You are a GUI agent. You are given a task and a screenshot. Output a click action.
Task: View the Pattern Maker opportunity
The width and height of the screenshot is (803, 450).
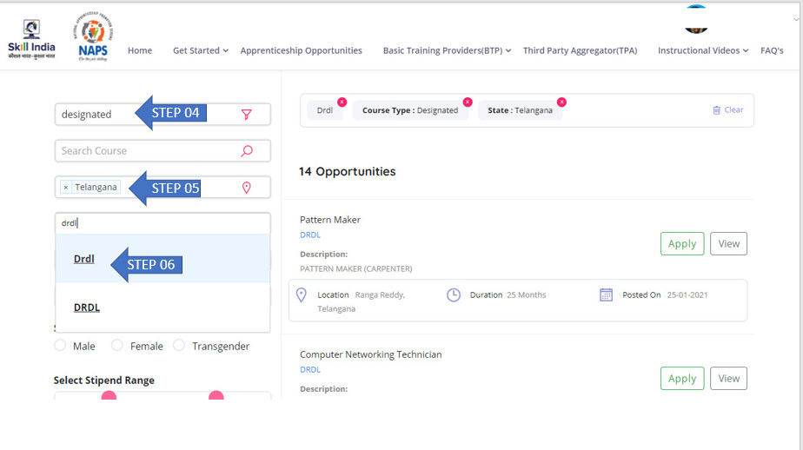click(x=728, y=244)
